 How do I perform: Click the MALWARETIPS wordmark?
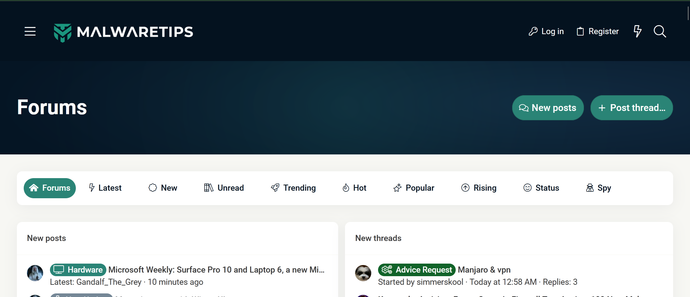point(135,32)
